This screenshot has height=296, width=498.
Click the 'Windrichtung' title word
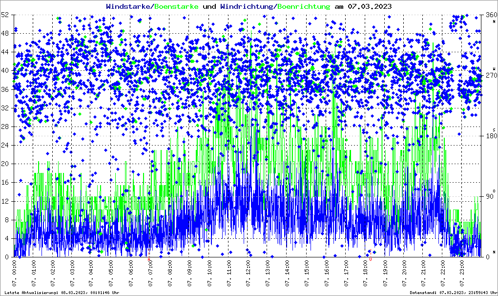(x=247, y=6)
